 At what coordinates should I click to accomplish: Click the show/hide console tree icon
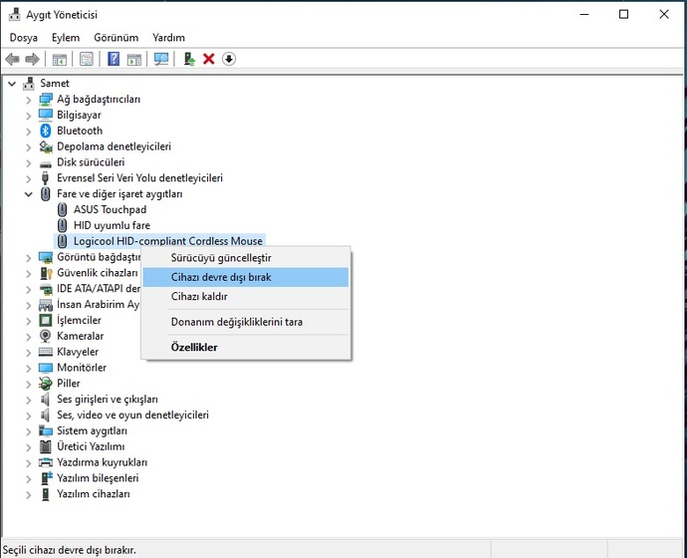point(59,59)
